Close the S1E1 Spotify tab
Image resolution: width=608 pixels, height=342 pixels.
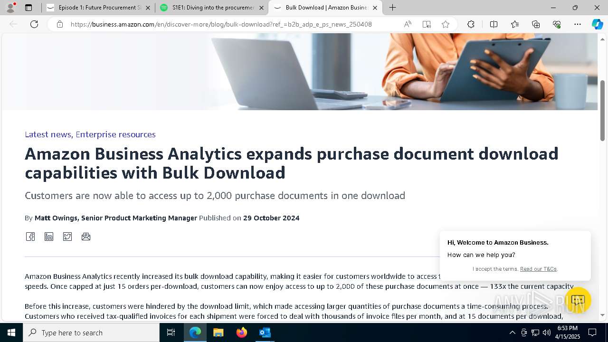pyautogui.click(x=261, y=8)
